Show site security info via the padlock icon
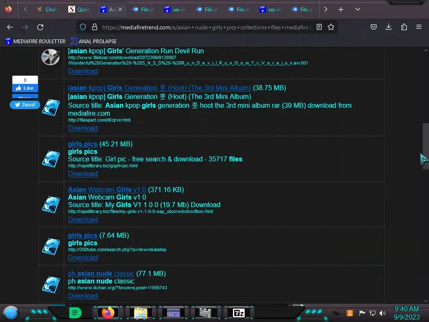This screenshot has height=322, width=429. 95,27
